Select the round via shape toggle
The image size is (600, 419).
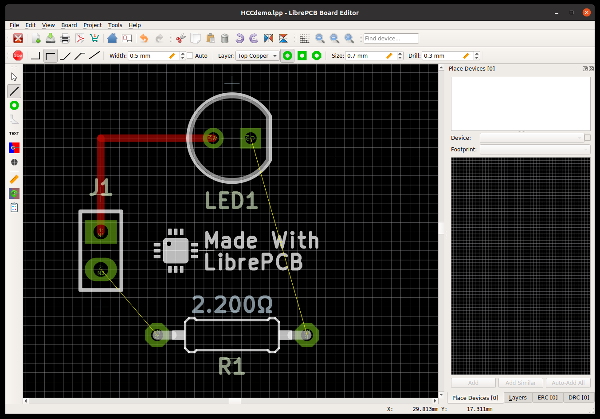point(287,55)
